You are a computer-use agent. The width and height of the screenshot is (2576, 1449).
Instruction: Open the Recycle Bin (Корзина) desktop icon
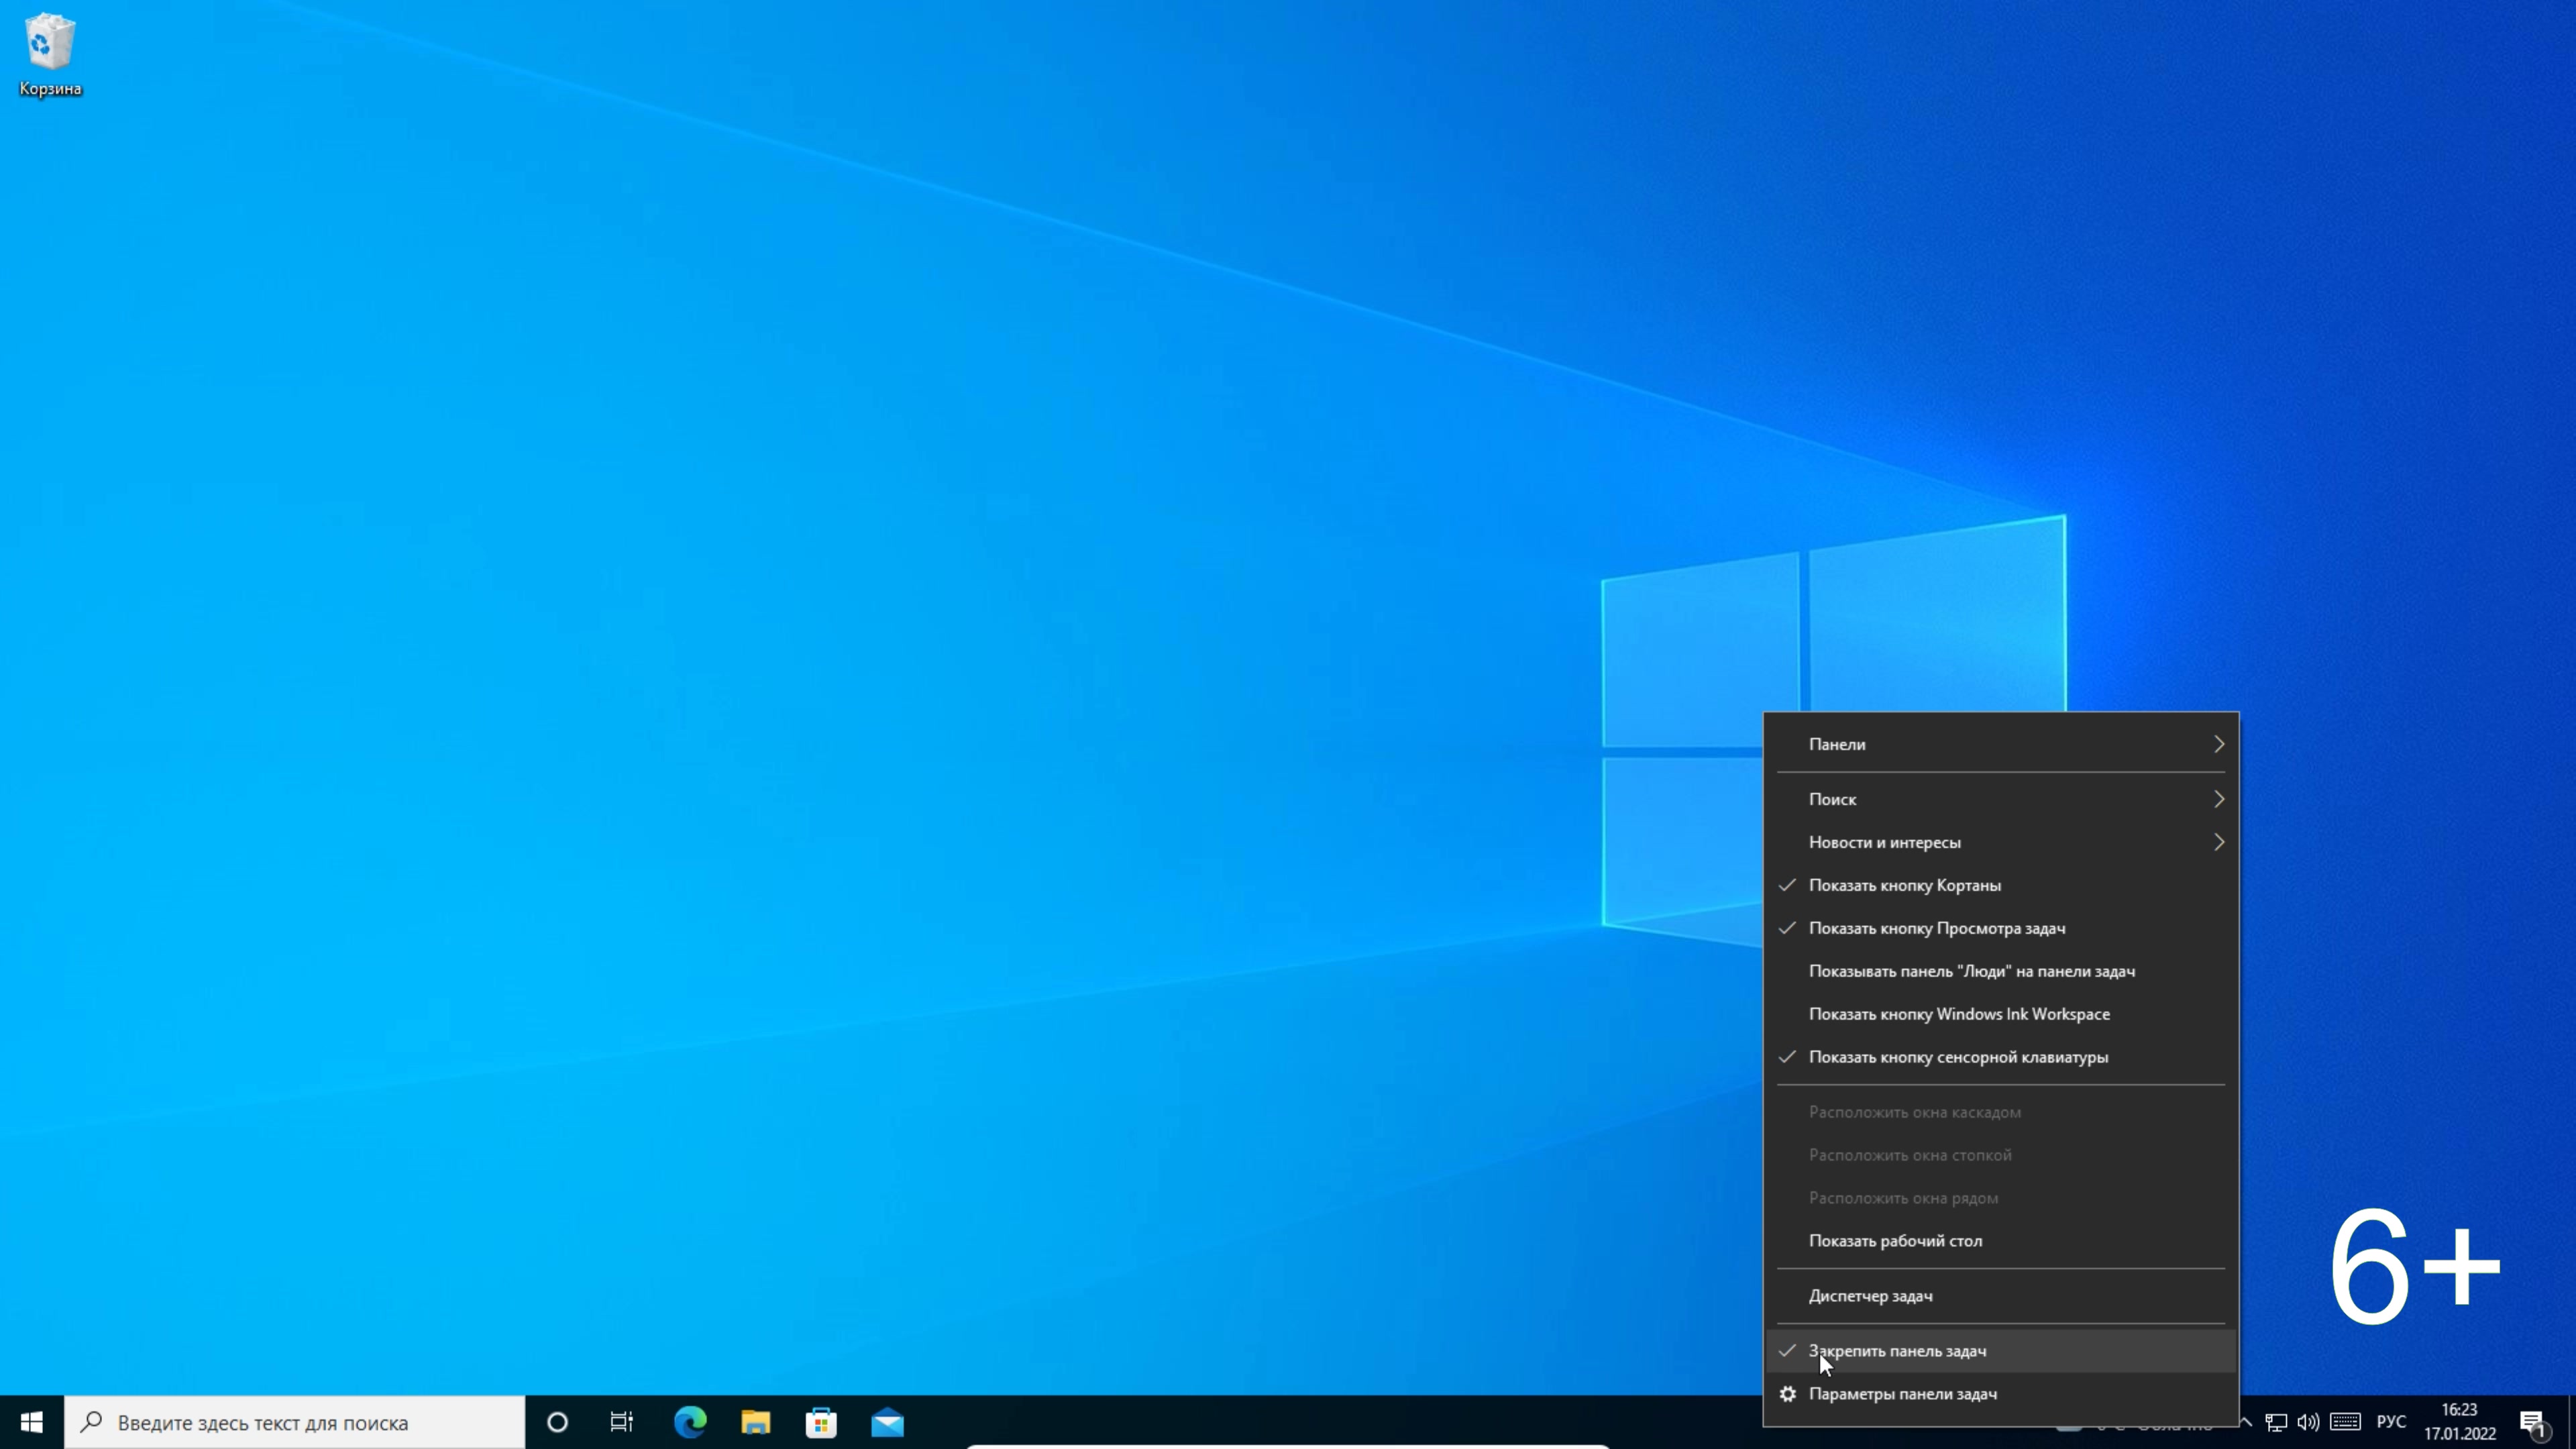49,55
